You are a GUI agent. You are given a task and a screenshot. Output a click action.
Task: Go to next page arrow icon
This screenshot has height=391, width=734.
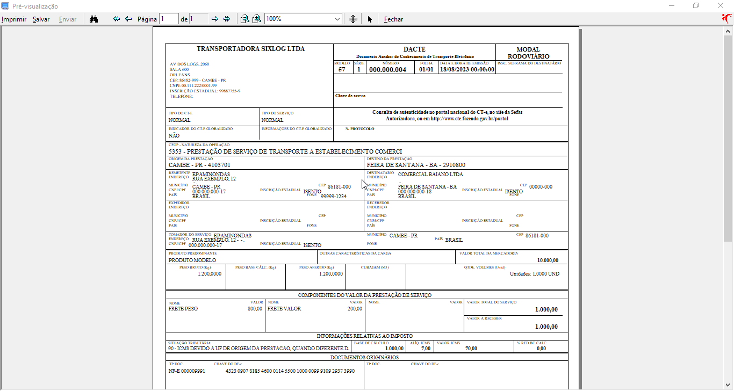pos(215,19)
